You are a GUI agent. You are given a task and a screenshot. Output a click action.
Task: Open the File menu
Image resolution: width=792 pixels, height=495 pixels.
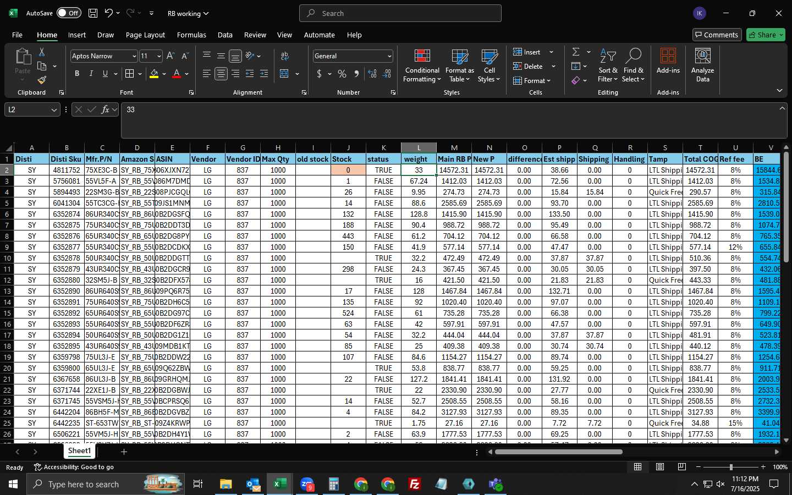coord(17,35)
